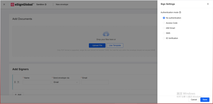The height and width of the screenshot is (104, 213).
Task: Click the cloud upload icon
Action: coord(106,34)
